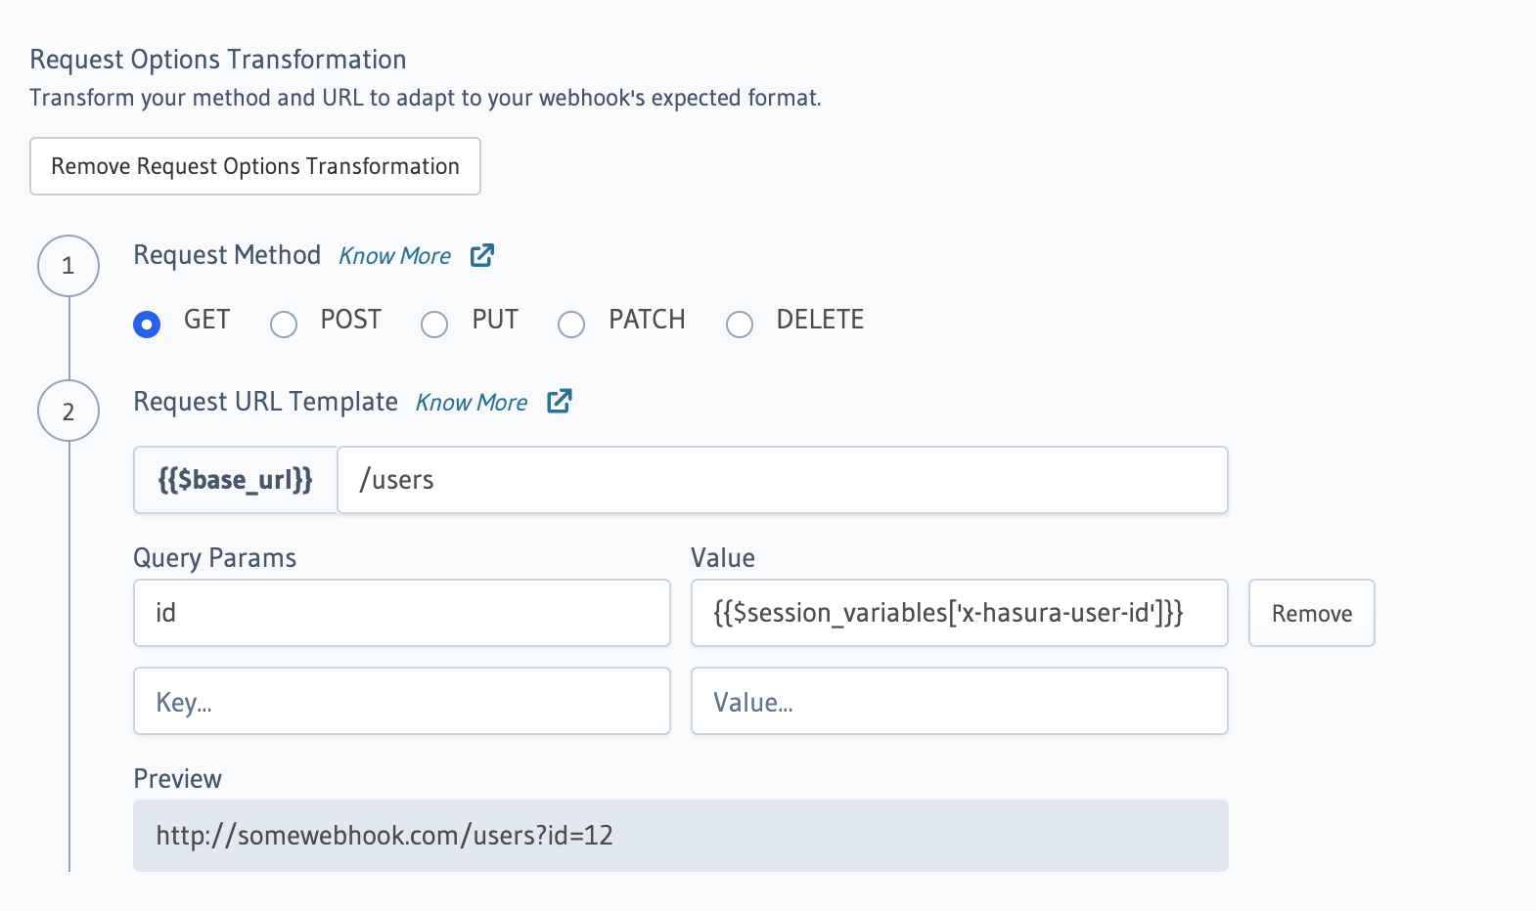This screenshot has width=1536, height=911.
Task: Click Remove Request Options Transformation button
Action: click(254, 166)
